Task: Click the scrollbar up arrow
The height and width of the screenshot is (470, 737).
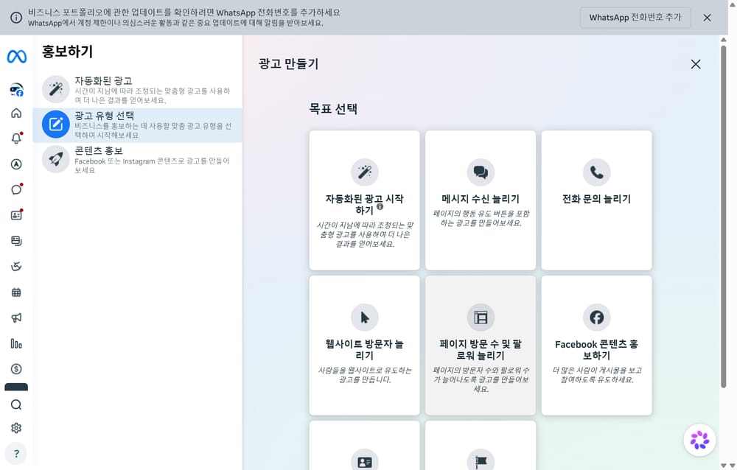Action: pyautogui.click(x=724, y=40)
